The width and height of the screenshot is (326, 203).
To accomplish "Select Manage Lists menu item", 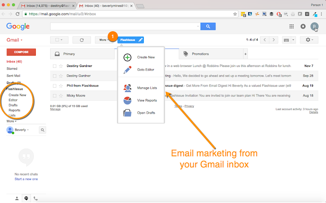I will coord(141,88).
